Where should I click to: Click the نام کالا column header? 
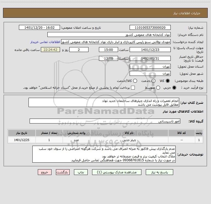point(129,133)
